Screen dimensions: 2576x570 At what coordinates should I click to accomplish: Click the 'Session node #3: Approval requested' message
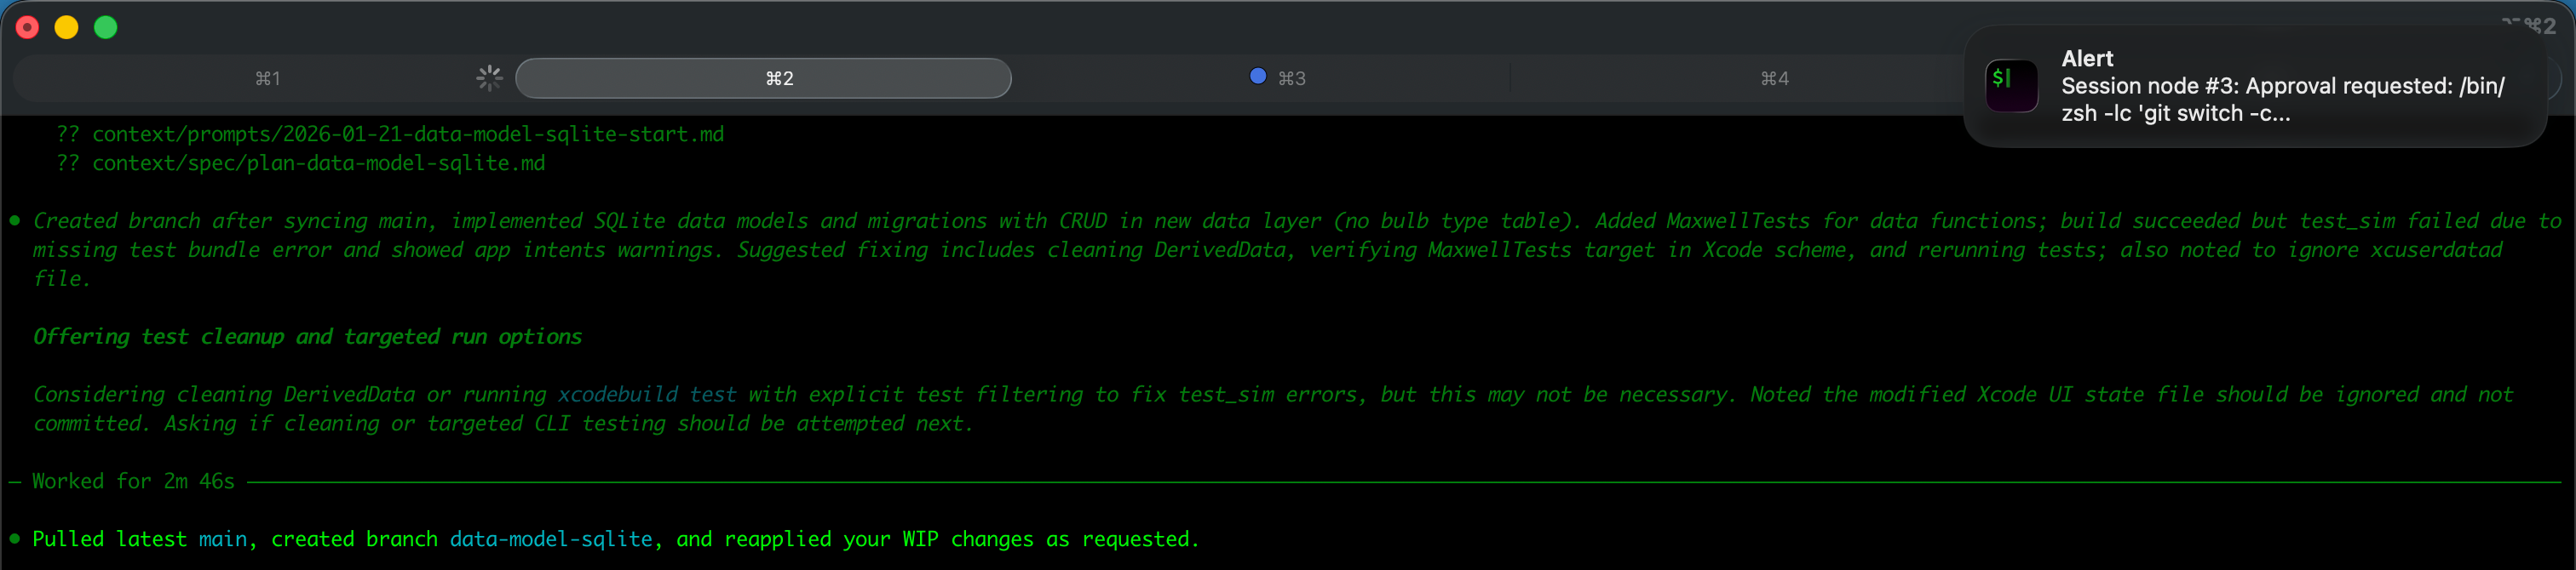click(2283, 100)
